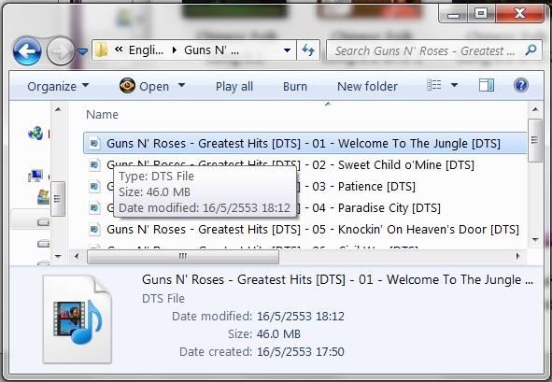
Task: Click the navigation pane vertical scrollbar thumb
Action: tap(58, 199)
